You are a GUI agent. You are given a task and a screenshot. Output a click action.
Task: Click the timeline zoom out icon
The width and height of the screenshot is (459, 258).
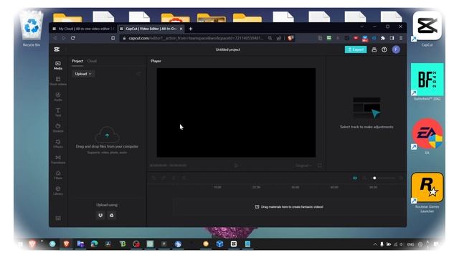pyautogui.click(x=364, y=178)
